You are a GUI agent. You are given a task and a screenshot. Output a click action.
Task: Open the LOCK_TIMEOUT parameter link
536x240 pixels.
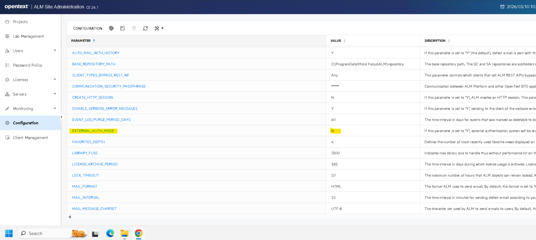click(85, 175)
